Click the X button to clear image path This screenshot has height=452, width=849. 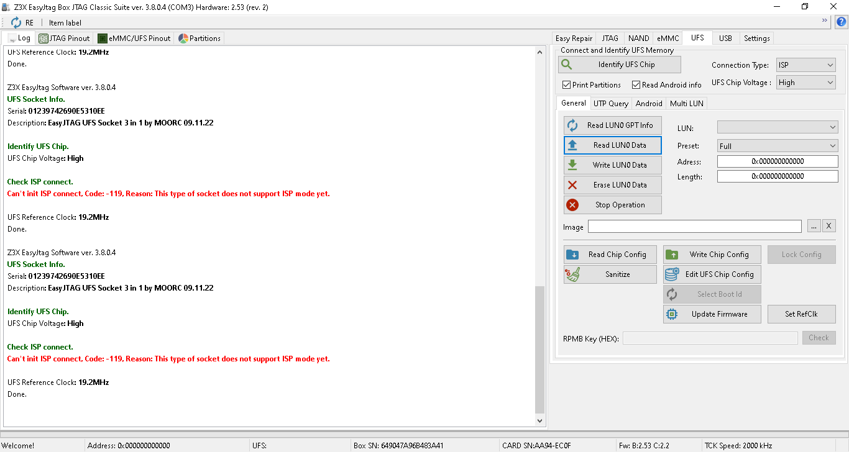(829, 226)
